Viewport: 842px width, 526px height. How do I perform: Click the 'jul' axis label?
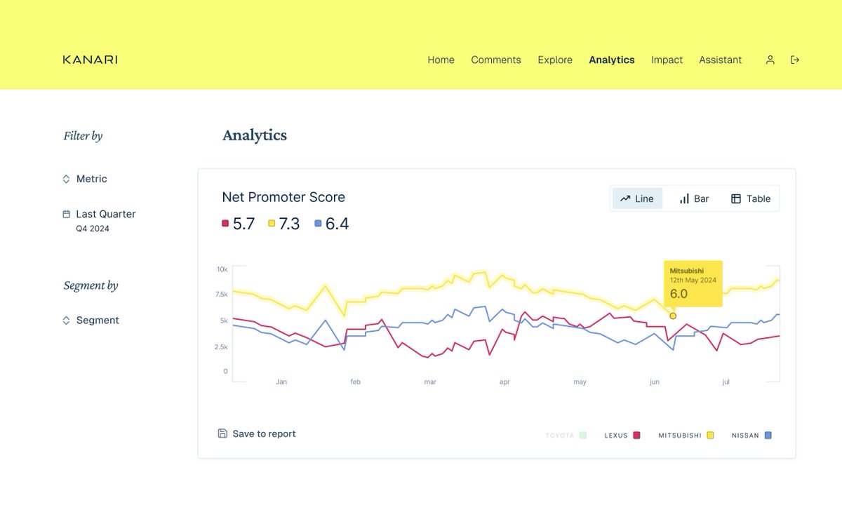point(726,382)
